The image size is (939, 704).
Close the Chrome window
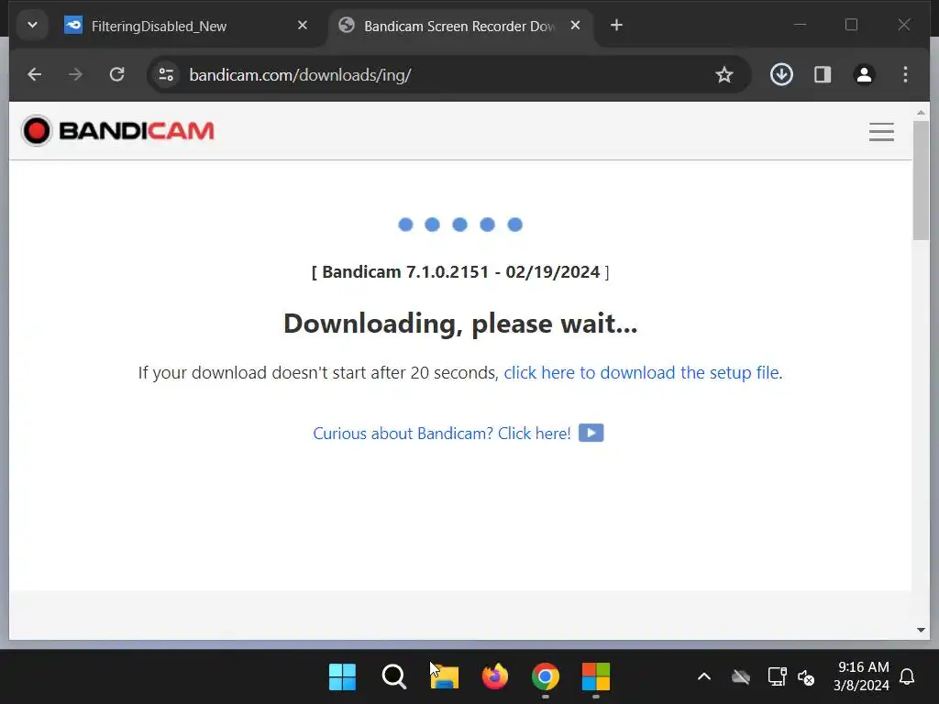point(903,25)
